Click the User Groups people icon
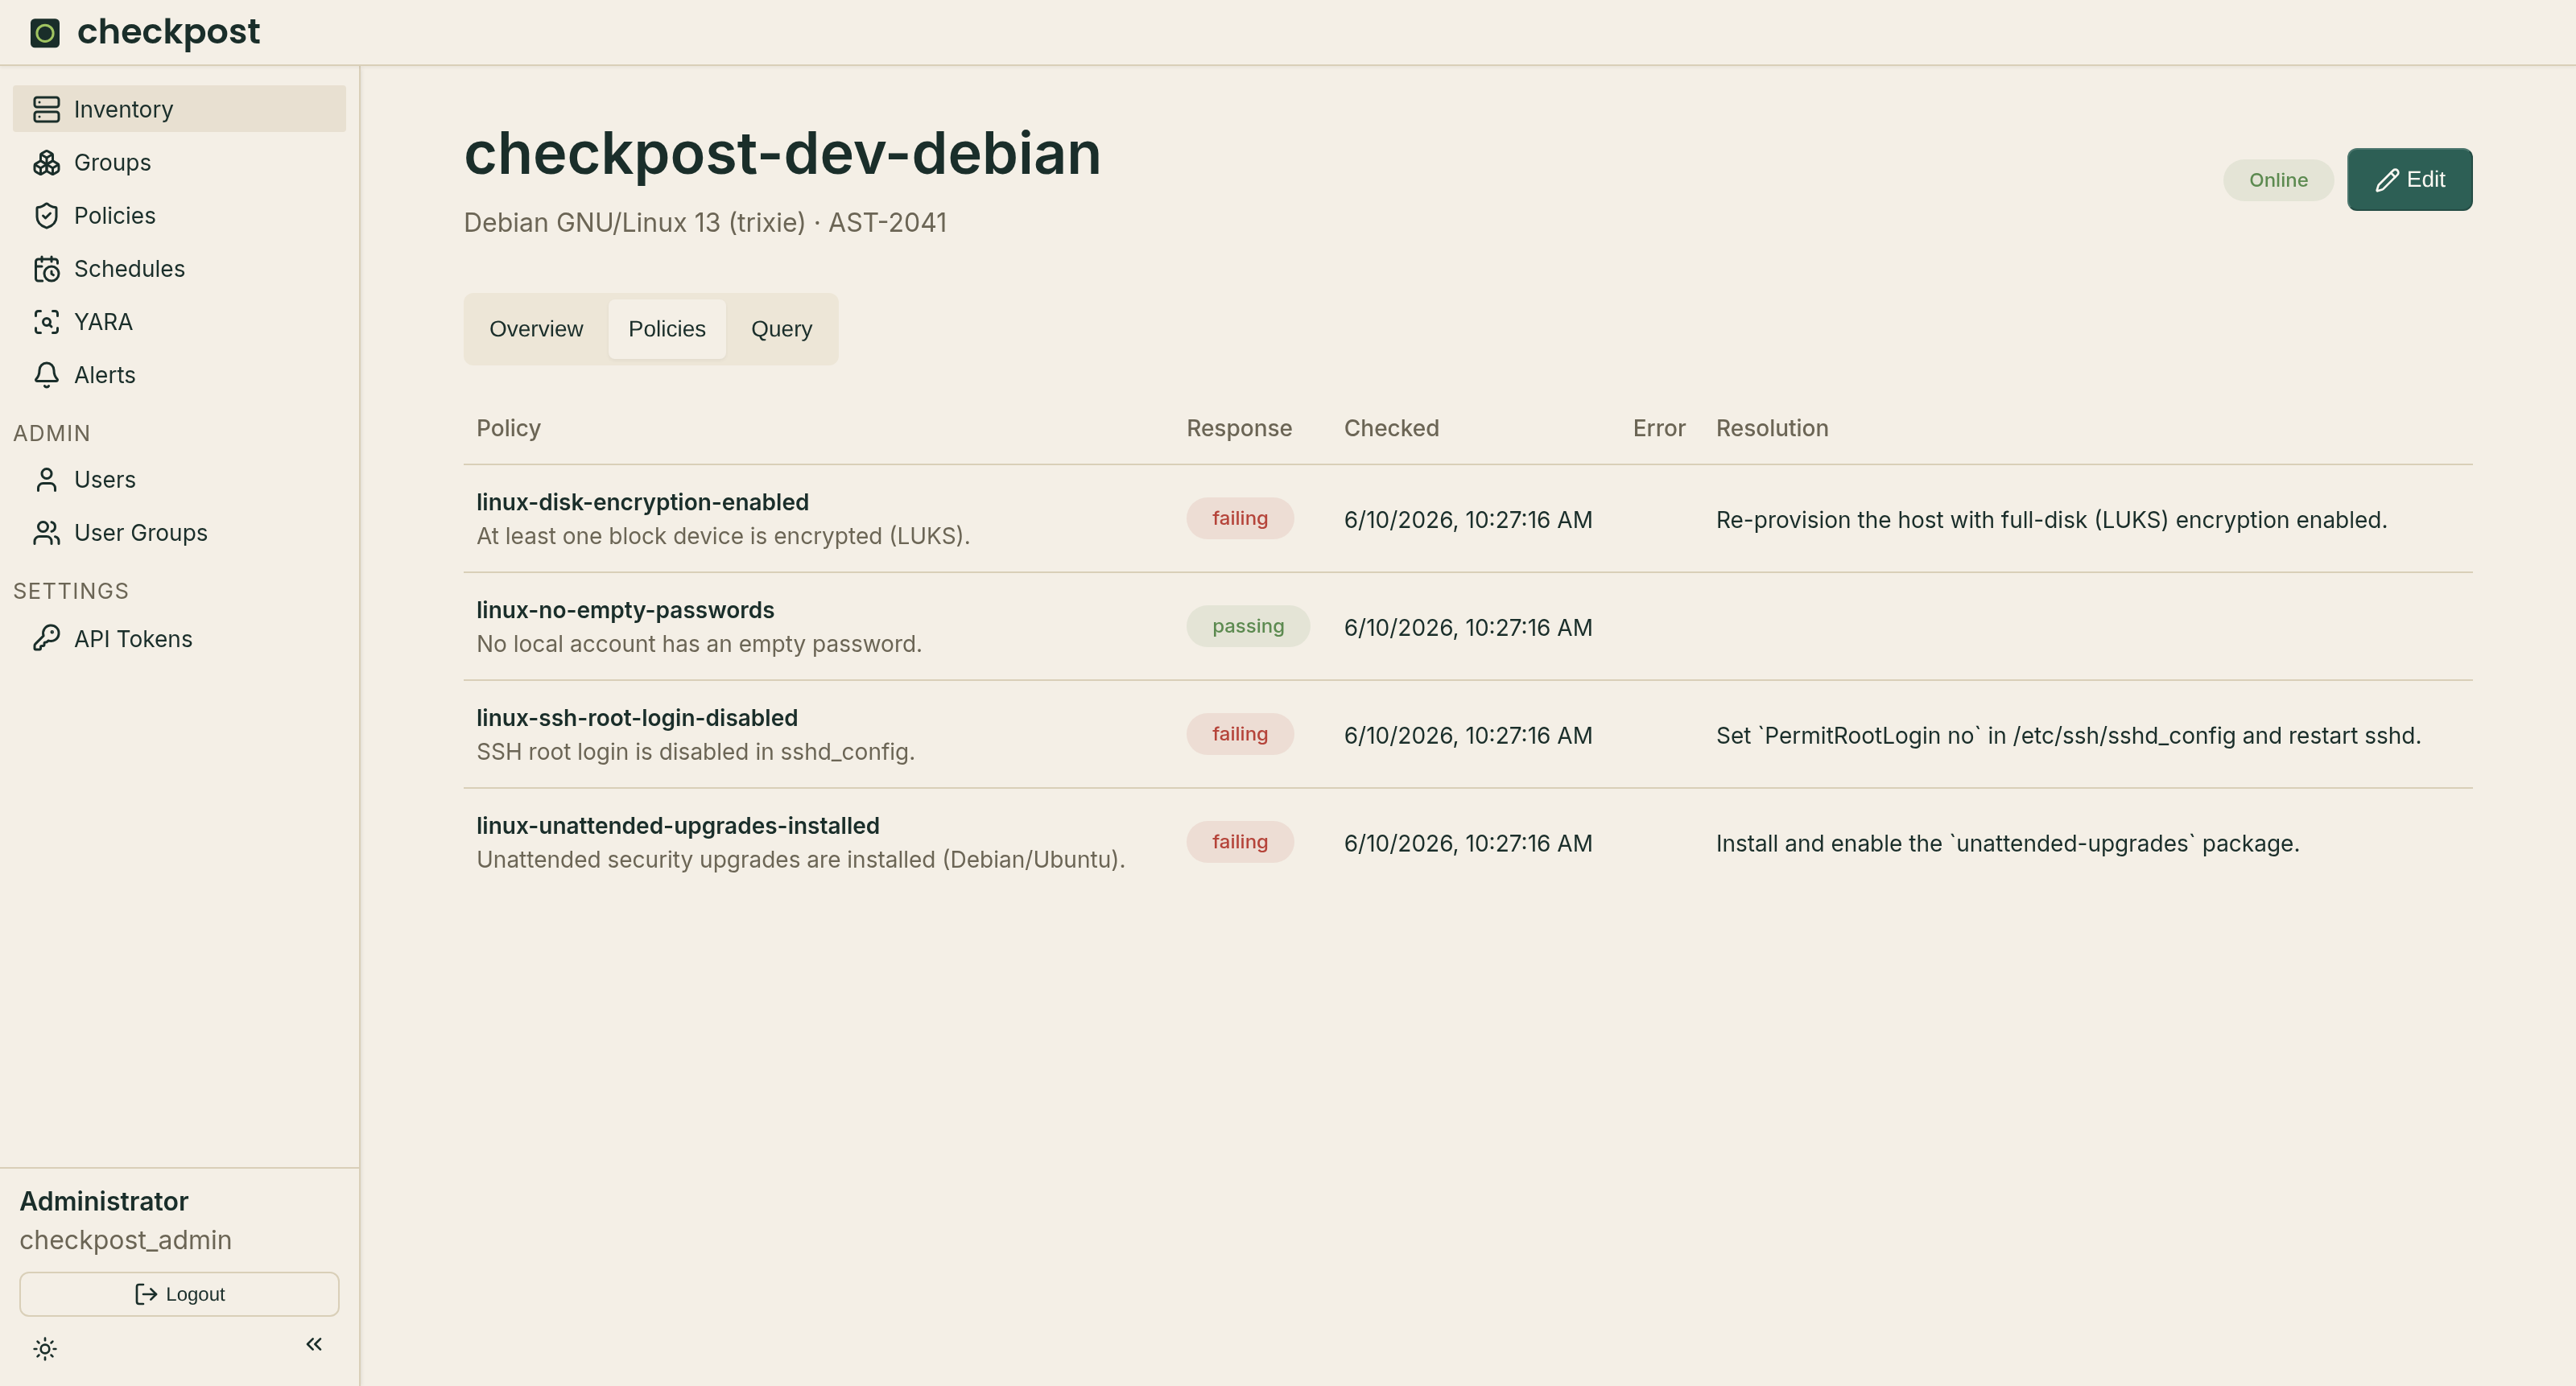 (46, 532)
